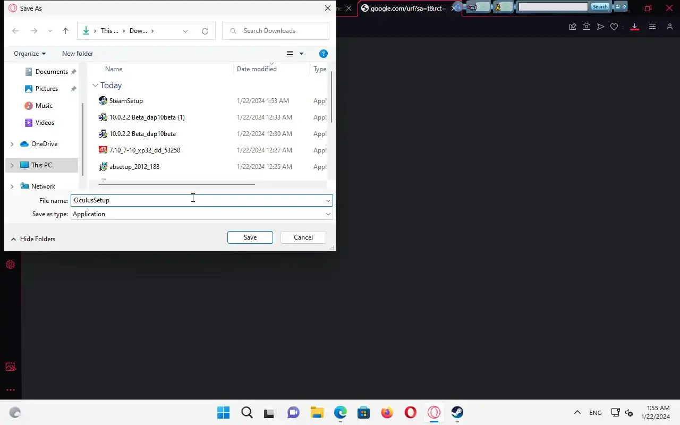Click Hide Folders
680x425 pixels.
coord(33,239)
